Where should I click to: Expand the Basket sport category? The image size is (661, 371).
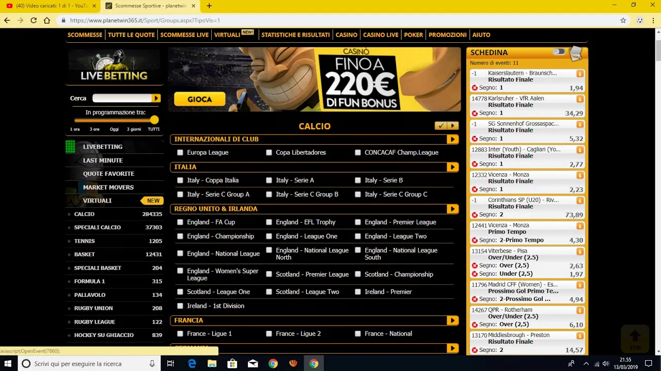click(69, 255)
